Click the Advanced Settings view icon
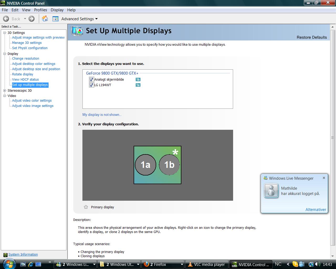The image size is (336, 269). 55,19
